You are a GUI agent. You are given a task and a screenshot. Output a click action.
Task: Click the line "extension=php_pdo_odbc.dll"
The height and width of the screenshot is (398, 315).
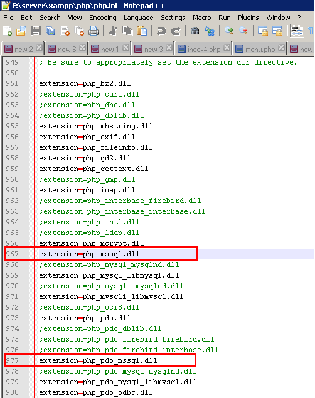[x=96, y=392]
